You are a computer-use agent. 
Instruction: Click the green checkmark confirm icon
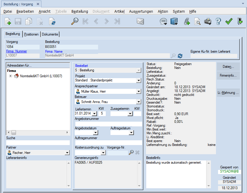click(229, 21)
